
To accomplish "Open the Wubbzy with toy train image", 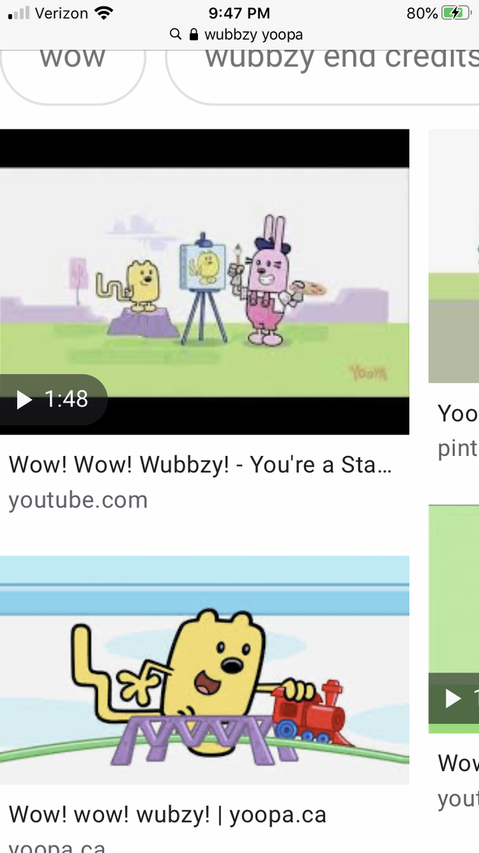I will [204, 670].
